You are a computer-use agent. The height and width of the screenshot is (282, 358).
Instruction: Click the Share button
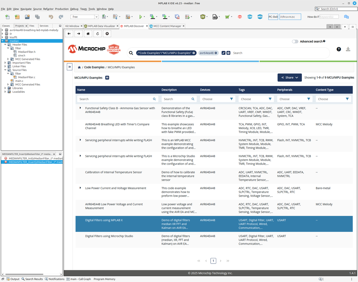pos(289,78)
